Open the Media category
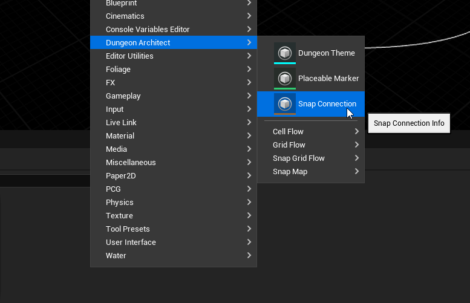 coord(174,149)
